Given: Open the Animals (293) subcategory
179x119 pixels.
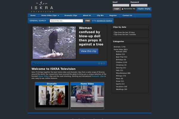Looking at the screenshot, I should (121, 51).
